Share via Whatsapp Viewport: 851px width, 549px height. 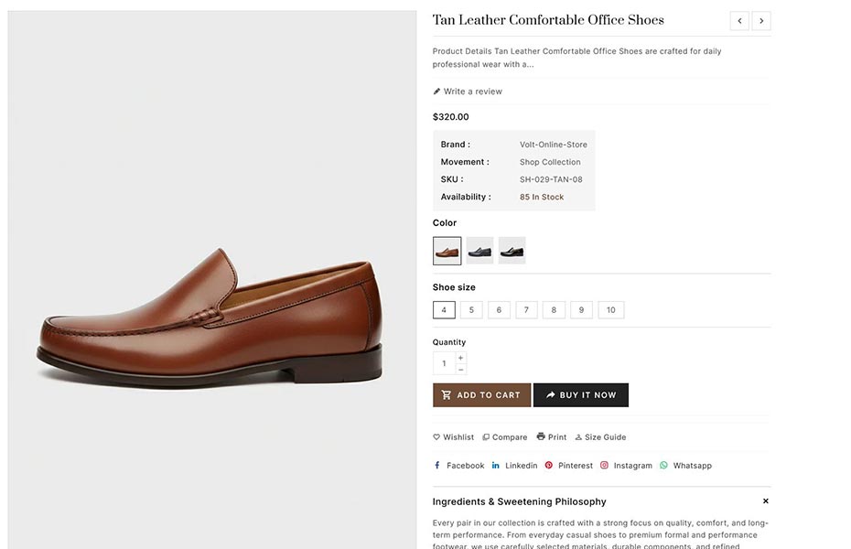685,466
